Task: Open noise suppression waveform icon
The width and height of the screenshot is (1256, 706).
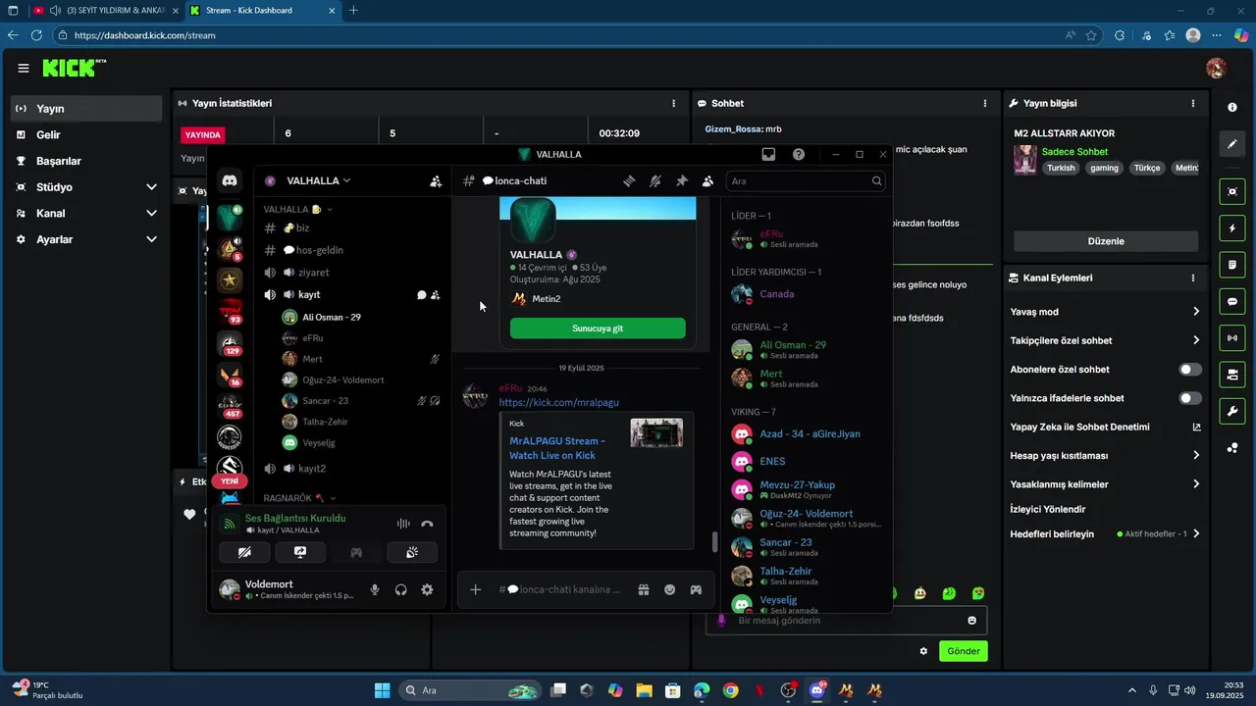Action: (403, 524)
